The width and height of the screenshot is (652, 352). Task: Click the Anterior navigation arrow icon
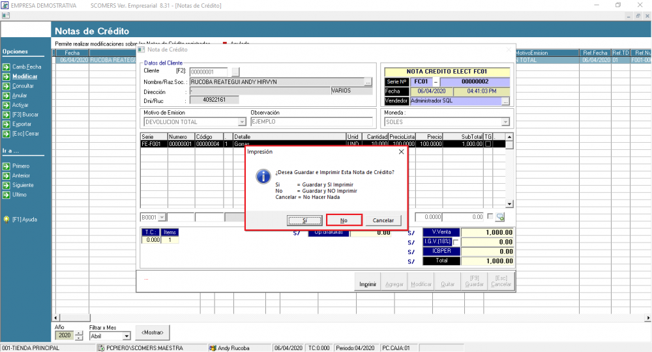[7, 176]
